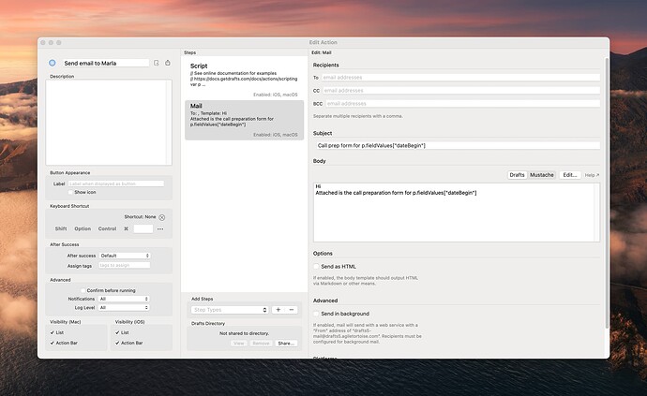Enable Send in background
Viewport: 647px width, 396px height.
click(x=317, y=314)
